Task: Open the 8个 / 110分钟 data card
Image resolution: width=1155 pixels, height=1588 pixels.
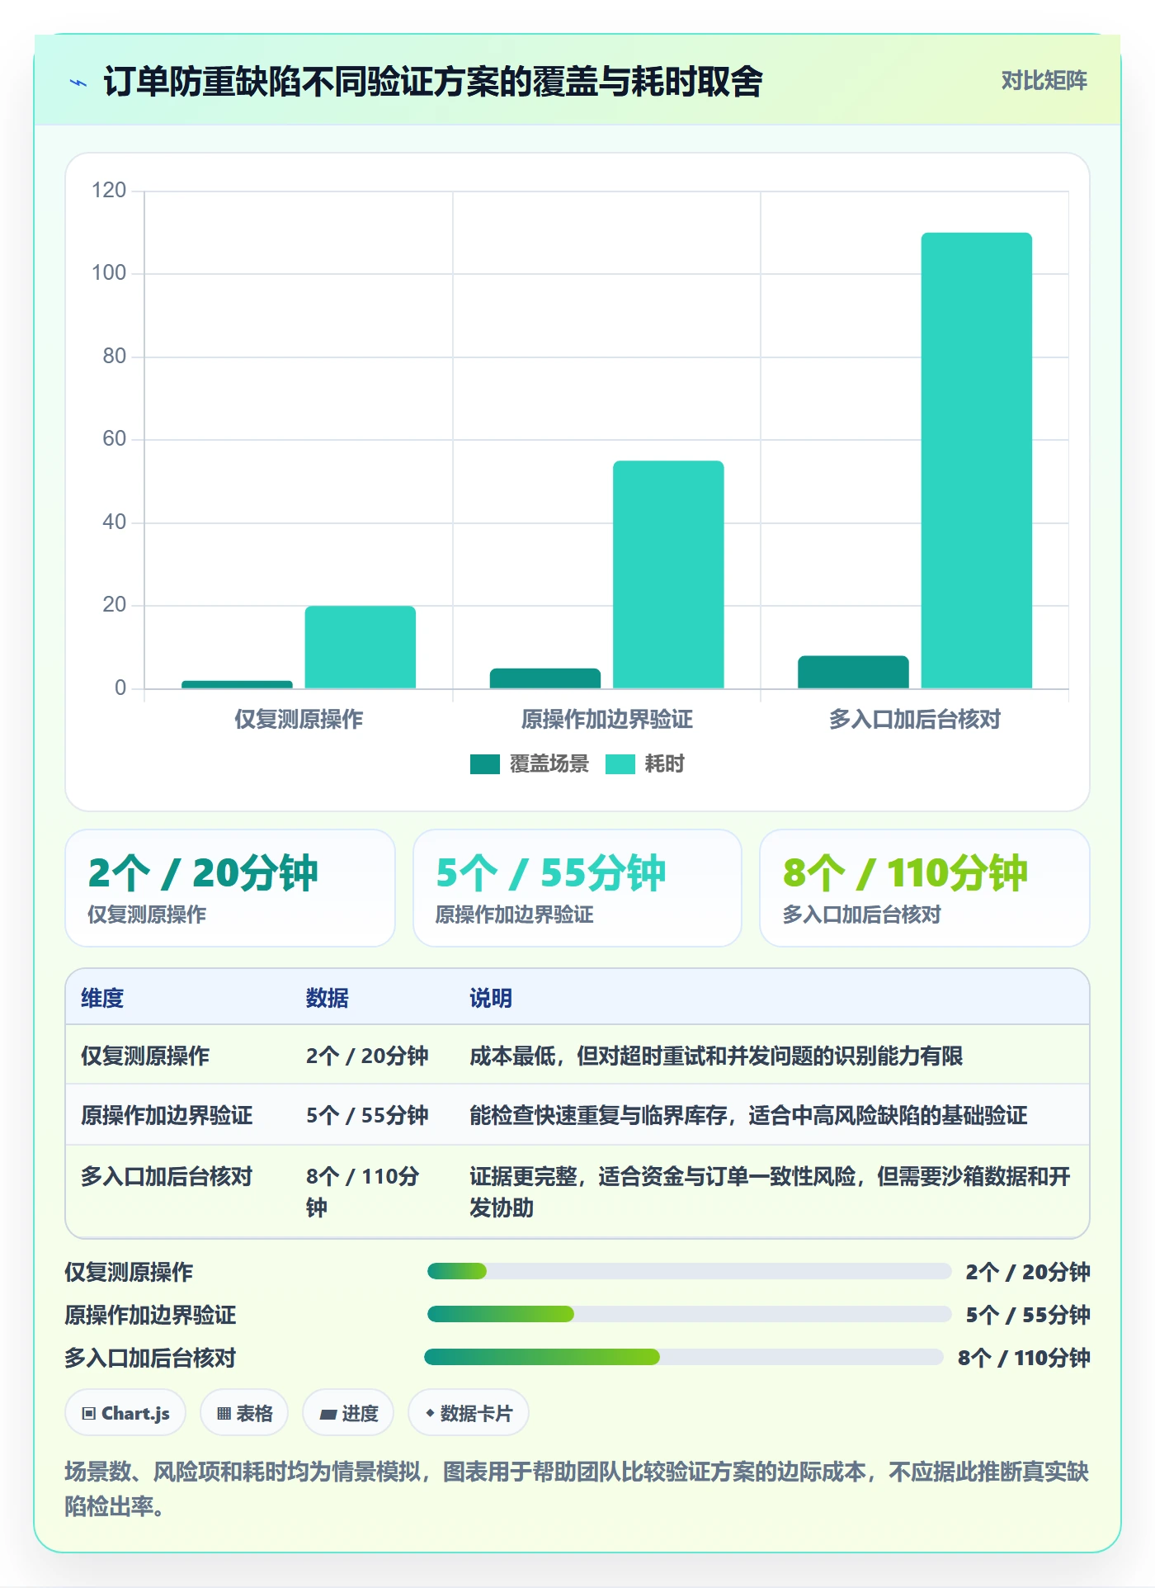Action: (925, 888)
